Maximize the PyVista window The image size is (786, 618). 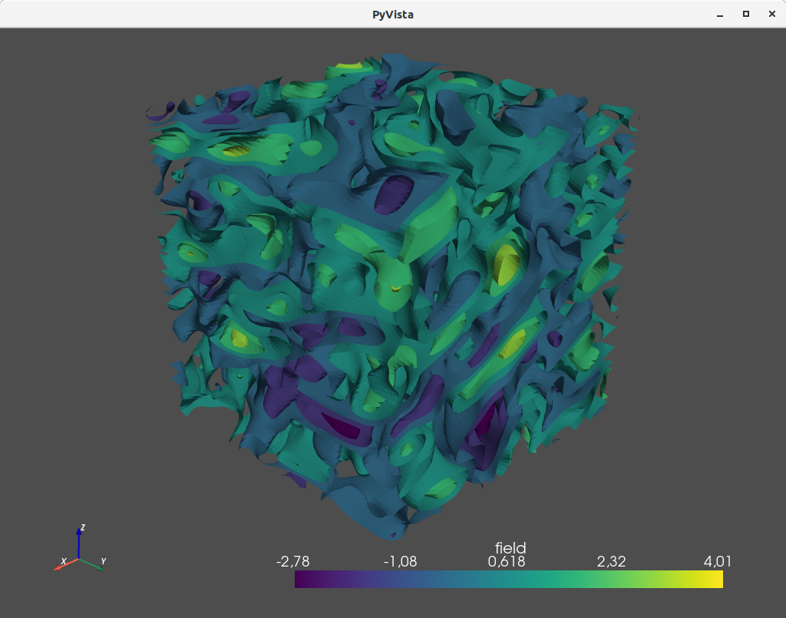click(x=745, y=14)
